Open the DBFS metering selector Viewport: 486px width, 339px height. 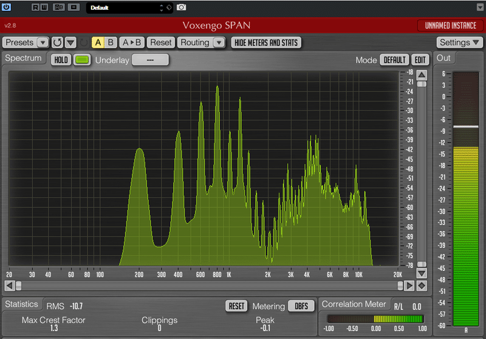pos(301,306)
